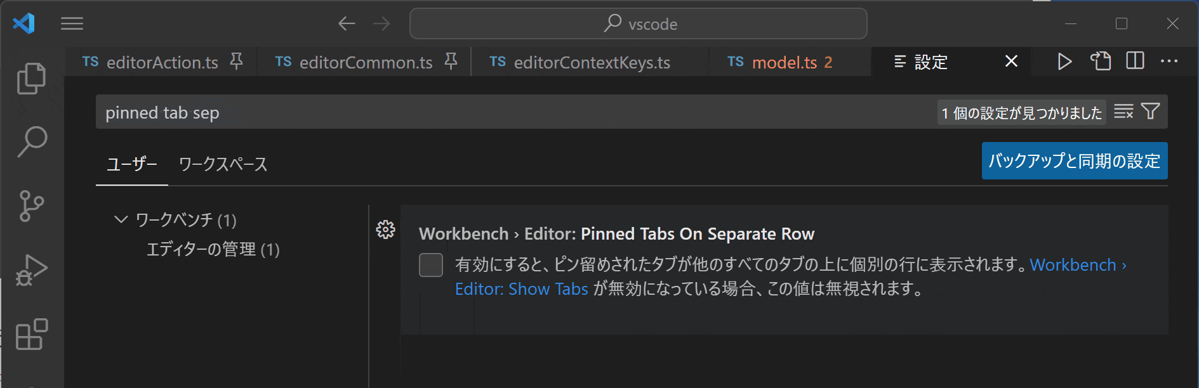The height and width of the screenshot is (388, 1199).
Task: Select the ユーザー settings scope tab
Action: 131,165
